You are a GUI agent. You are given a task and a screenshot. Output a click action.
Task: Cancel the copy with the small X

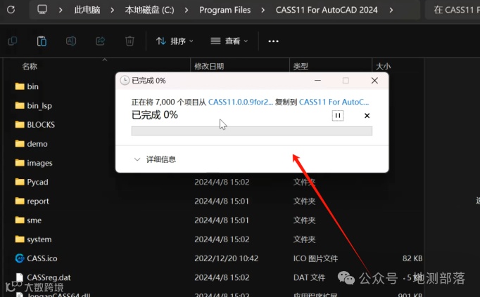(x=367, y=116)
